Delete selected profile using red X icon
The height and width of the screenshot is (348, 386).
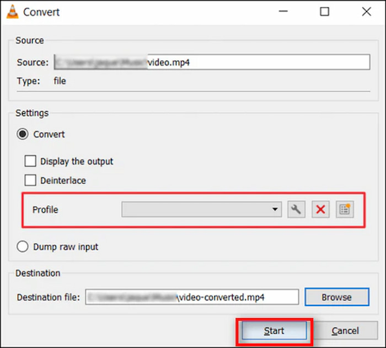pos(320,209)
